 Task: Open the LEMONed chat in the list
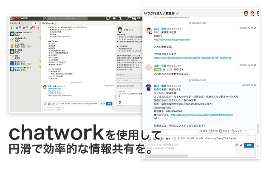click(x=25, y=34)
